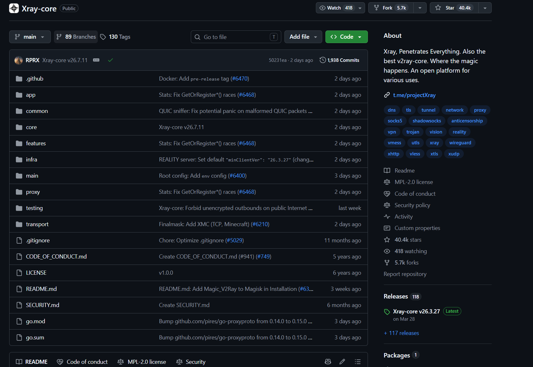Expand commit message ellipsis button
The width and height of the screenshot is (533, 367).
96,60
